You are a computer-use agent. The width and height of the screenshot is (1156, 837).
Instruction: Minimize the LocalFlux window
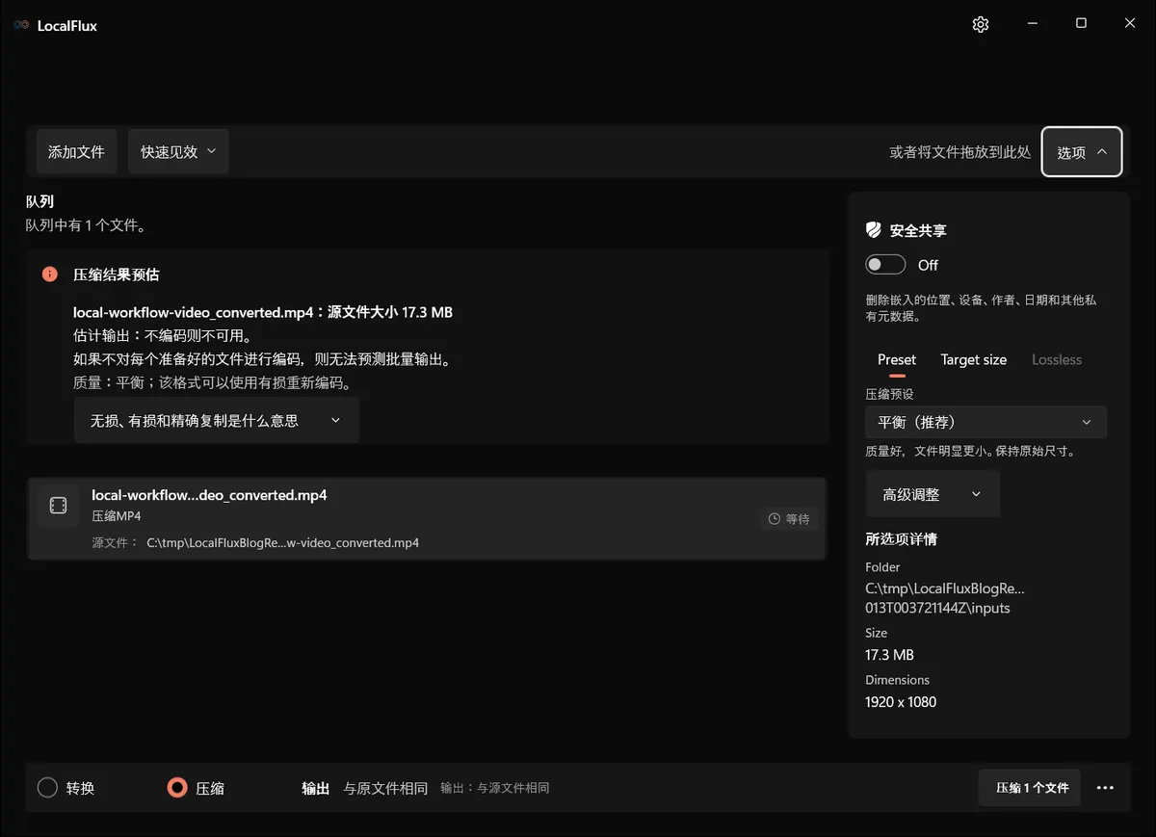1033,24
